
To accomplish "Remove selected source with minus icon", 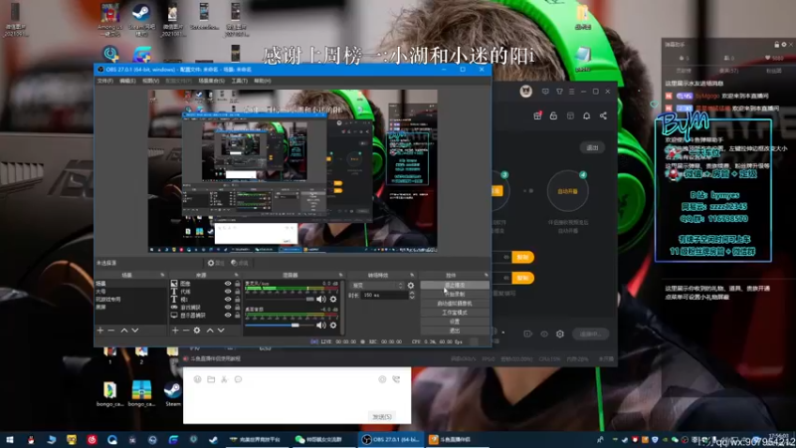I will click(x=185, y=331).
